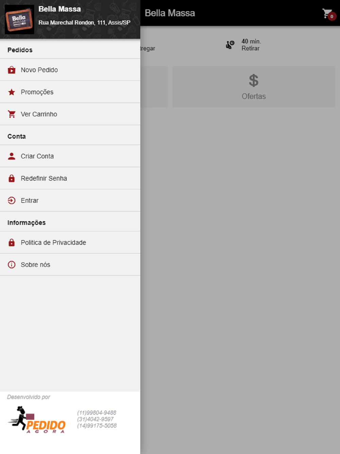Click the star icon next to Promoções
The width and height of the screenshot is (340, 454).
[12, 92]
